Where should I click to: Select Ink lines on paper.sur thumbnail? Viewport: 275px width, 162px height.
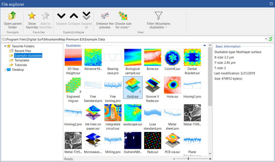(93, 113)
